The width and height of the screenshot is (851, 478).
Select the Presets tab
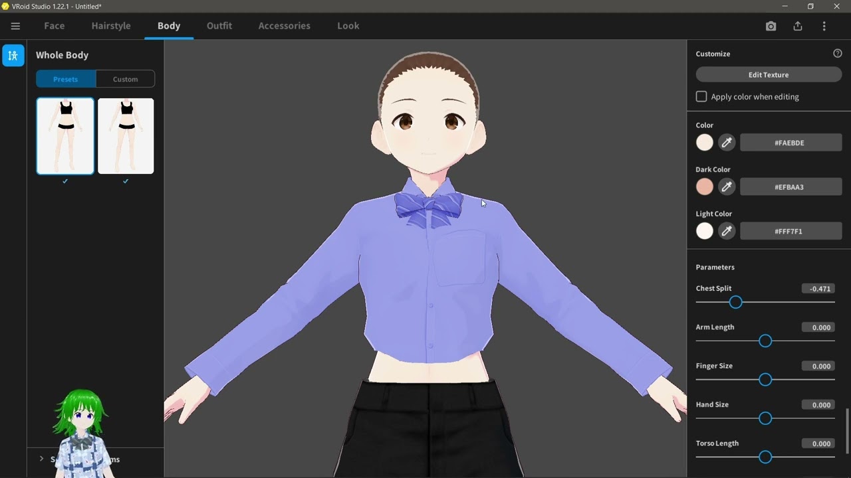(66, 79)
